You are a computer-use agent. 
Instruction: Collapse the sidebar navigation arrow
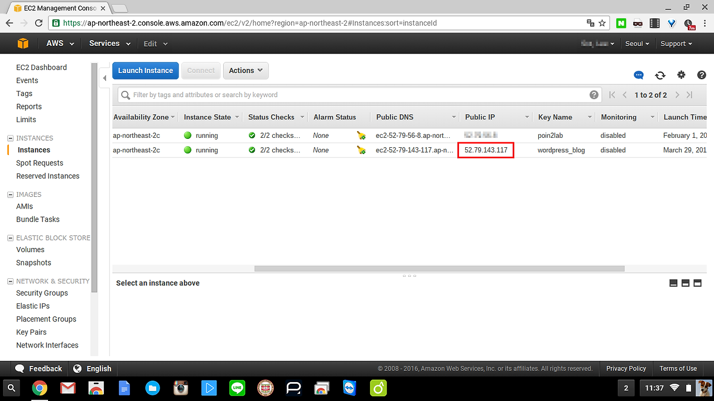105,79
